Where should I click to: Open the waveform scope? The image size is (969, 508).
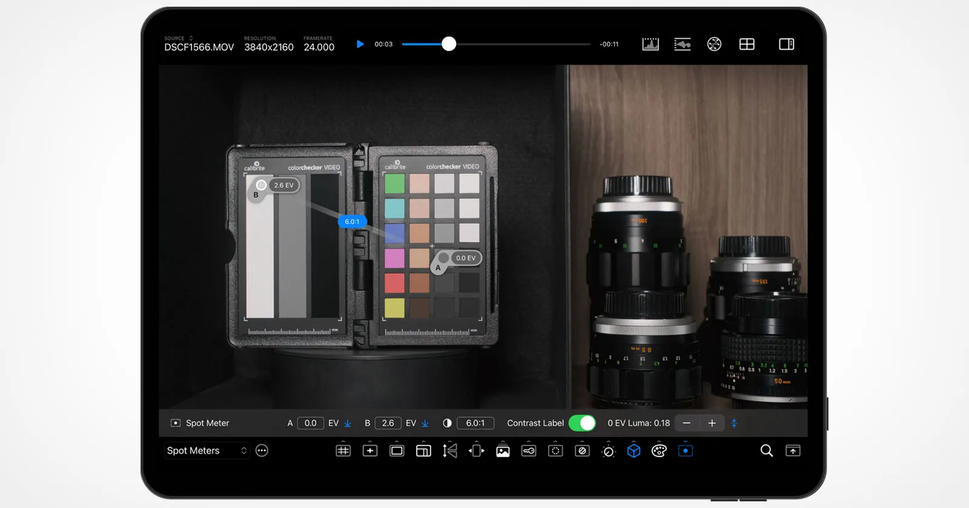point(683,44)
